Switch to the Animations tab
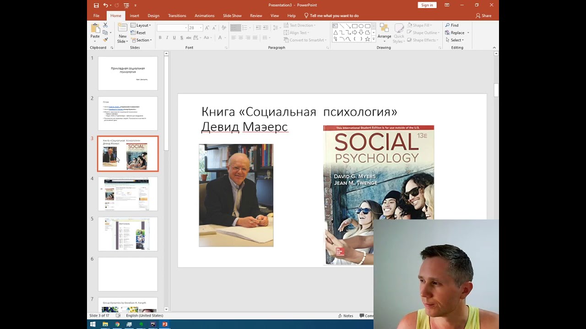This screenshot has height=329, width=586. [x=204, y=16]
